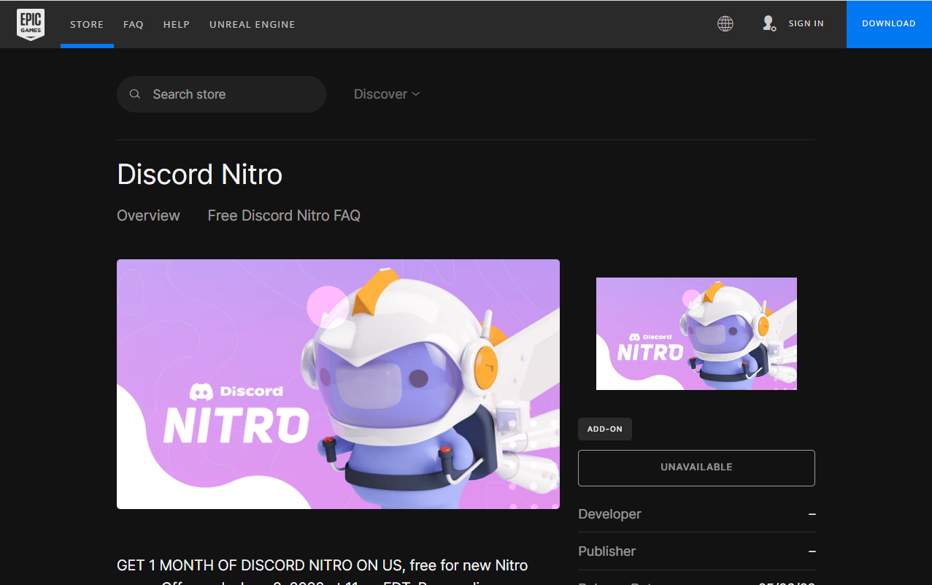932x585 pixels.
Task: Click the small Discord Nitro thumbnail
Action: 696,334
